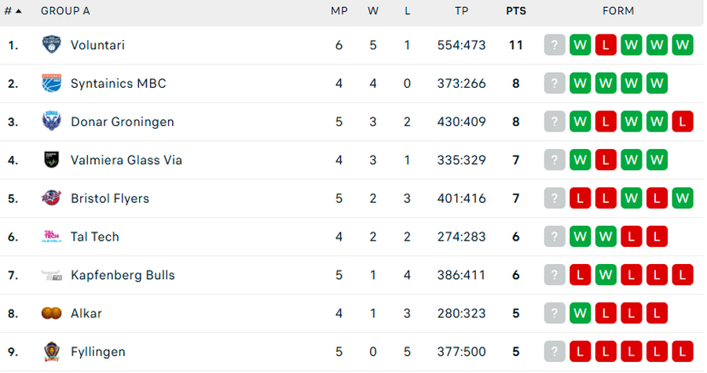Viewport: 707px width, 373px height.
Task: Click the Voluntari team logo
Action: tap(51, 45)
